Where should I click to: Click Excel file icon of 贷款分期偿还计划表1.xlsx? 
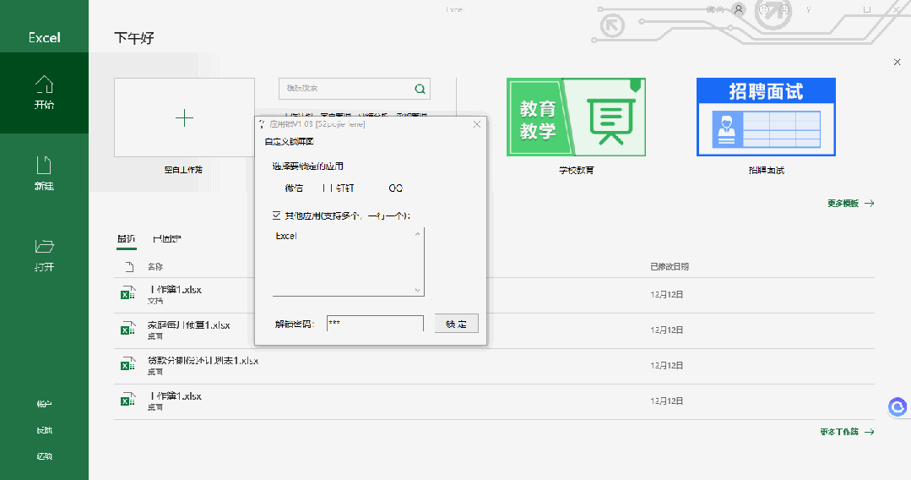[127, 363]
